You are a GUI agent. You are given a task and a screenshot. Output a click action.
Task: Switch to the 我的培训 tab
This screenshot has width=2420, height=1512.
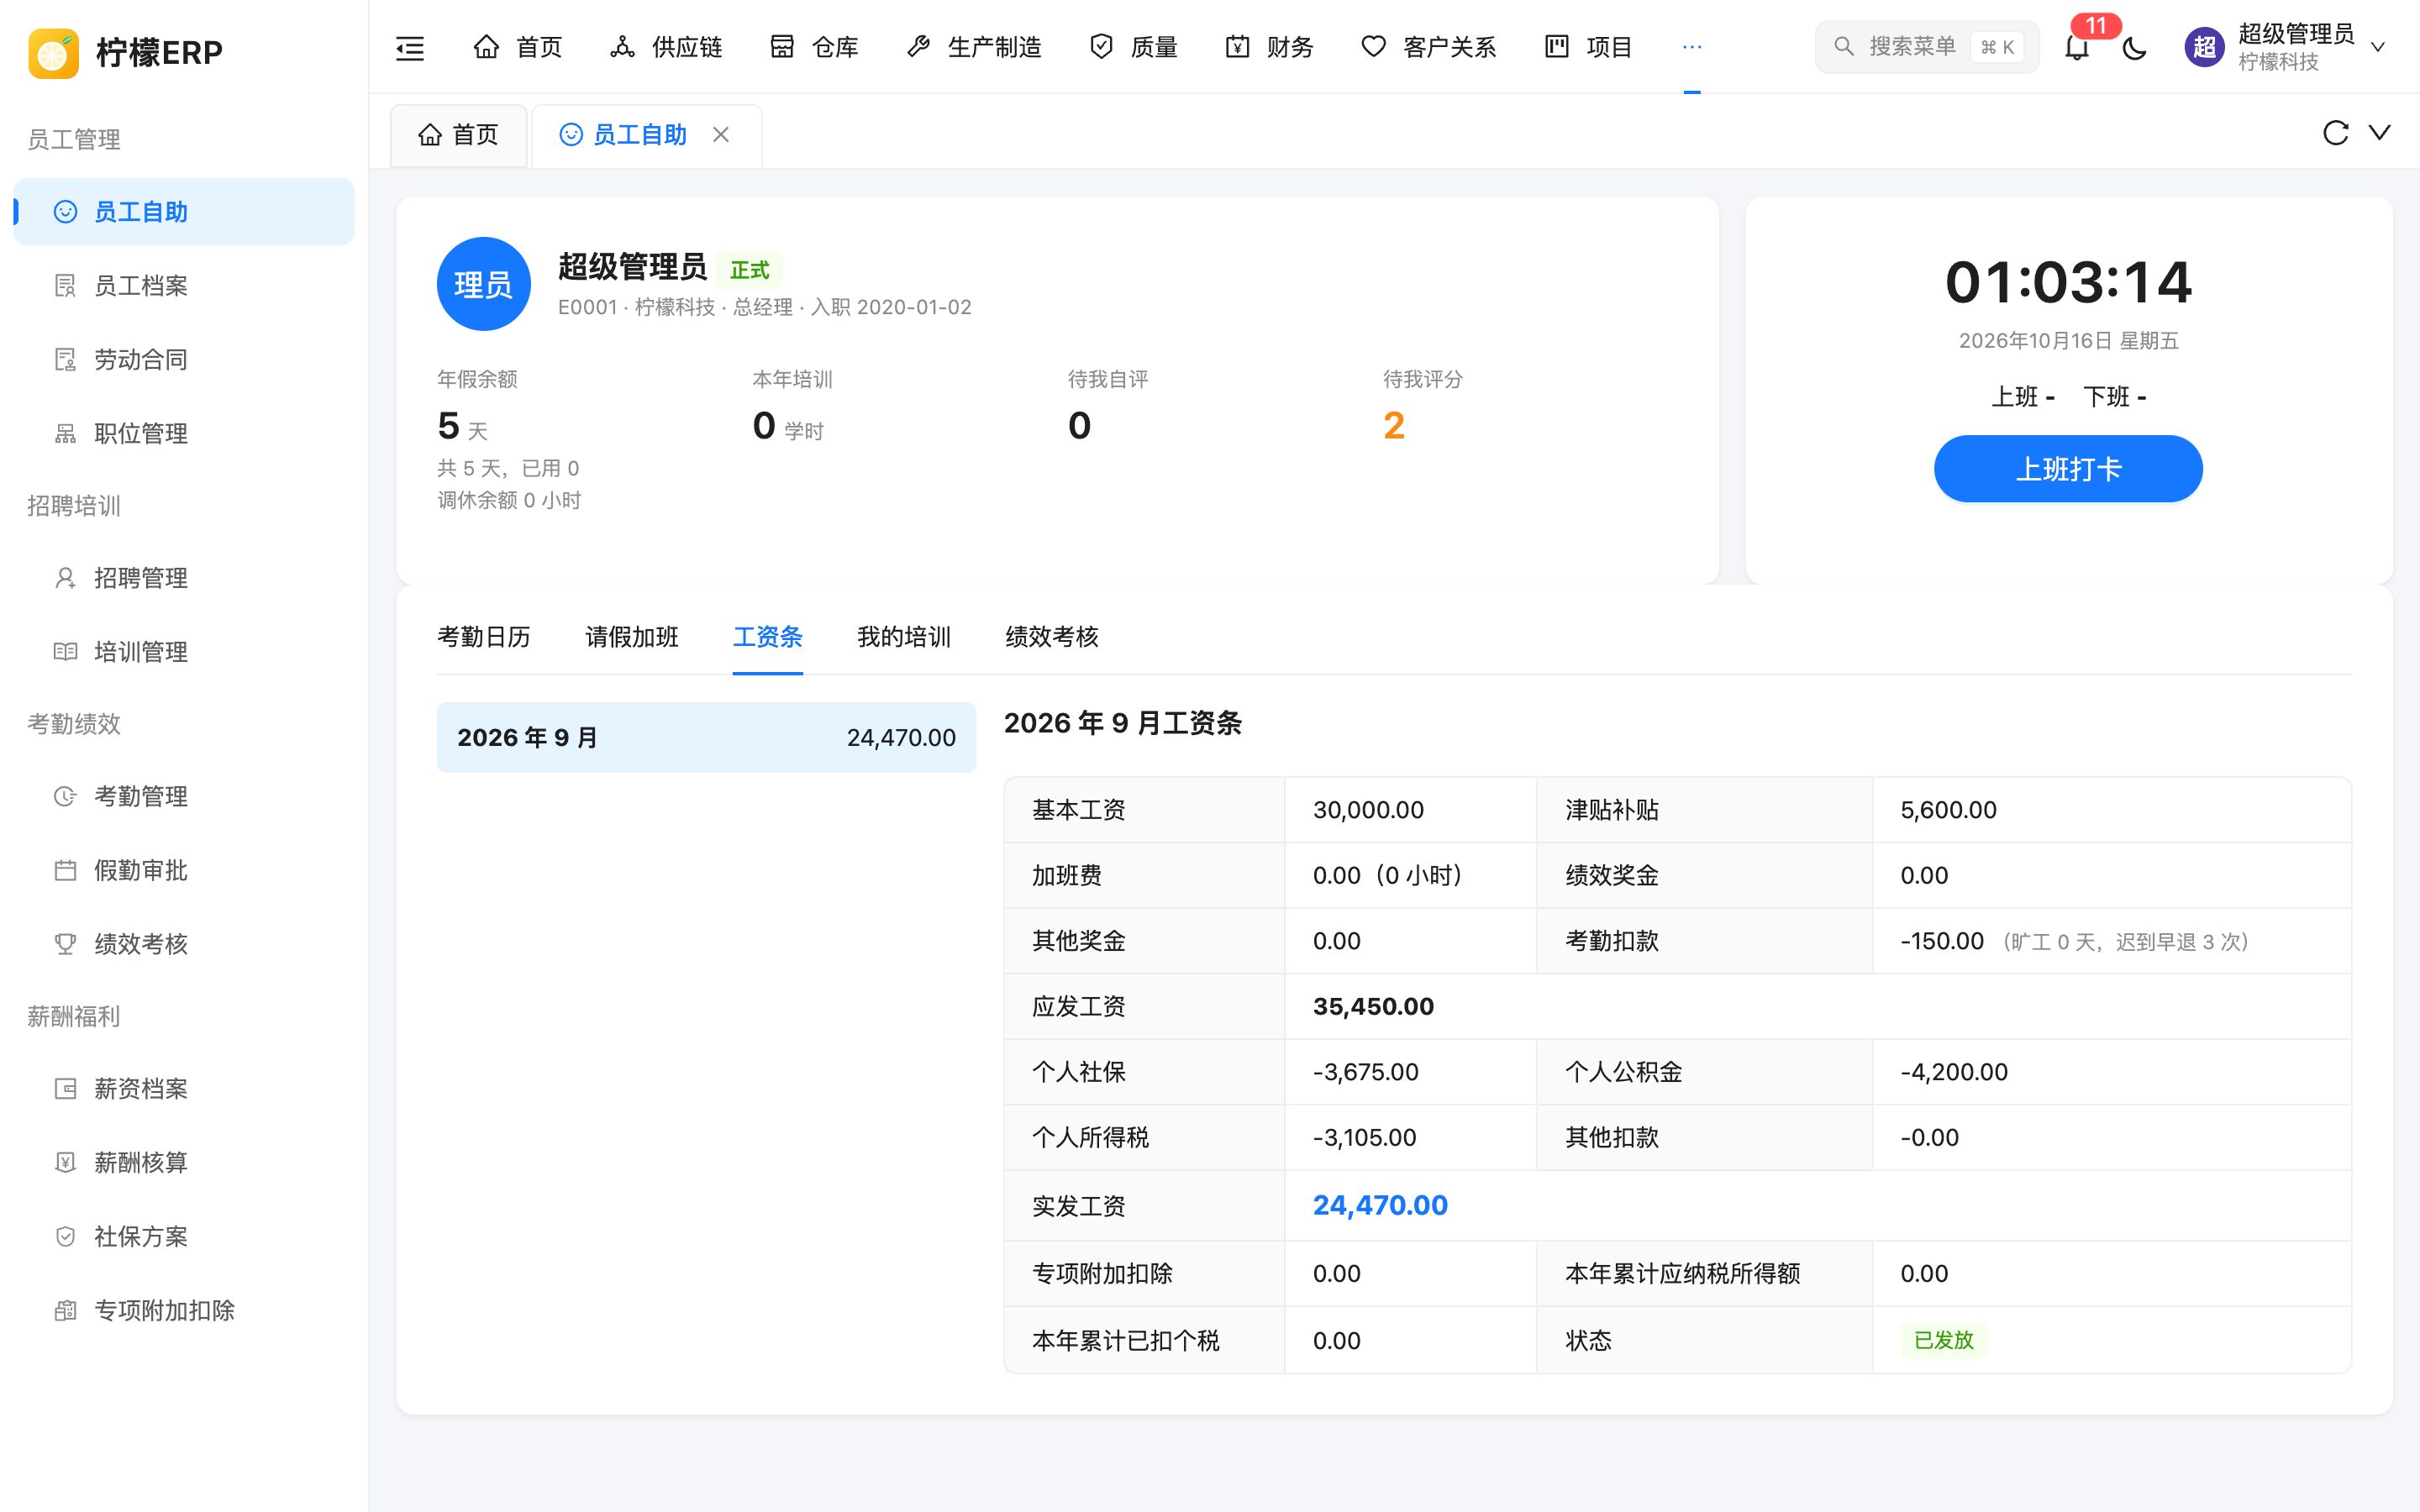[x=904, y=637]
